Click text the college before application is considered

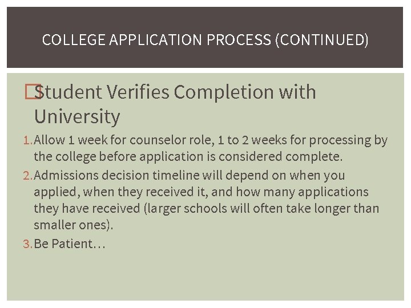click(x=188, y=156)
